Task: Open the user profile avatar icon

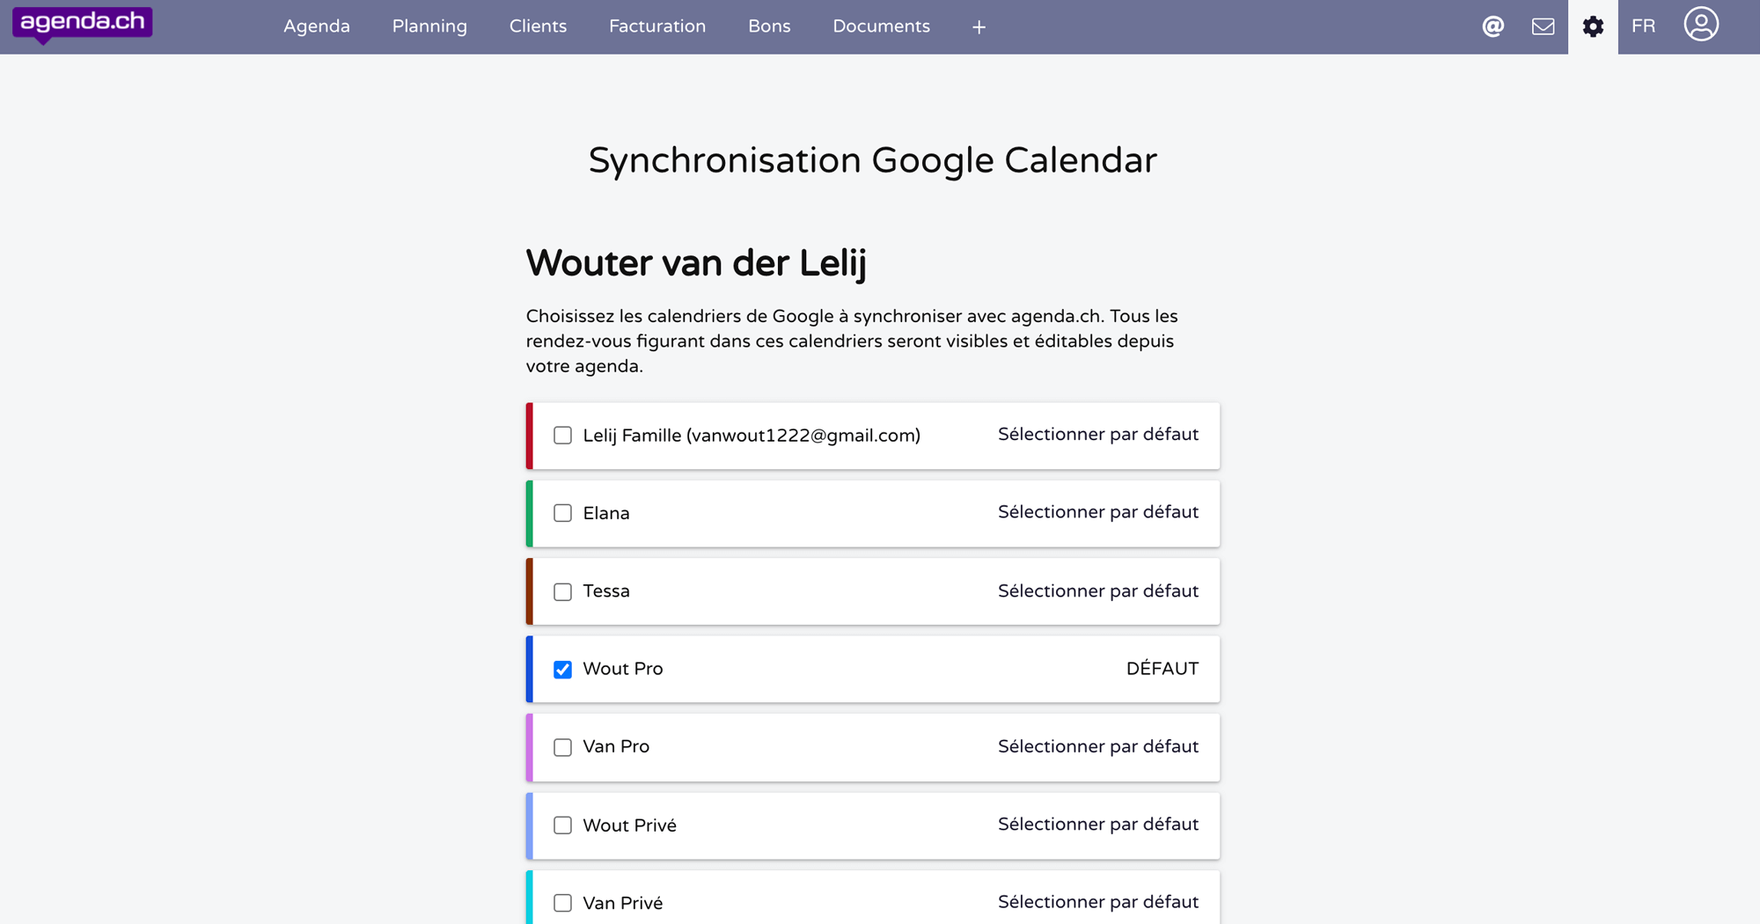Action: [x=1701, y=25]
